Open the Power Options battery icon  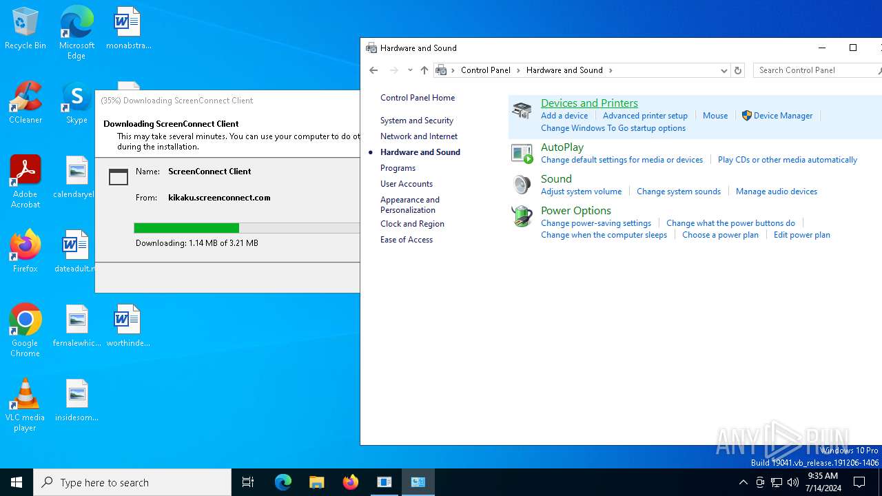click(522, 216)
